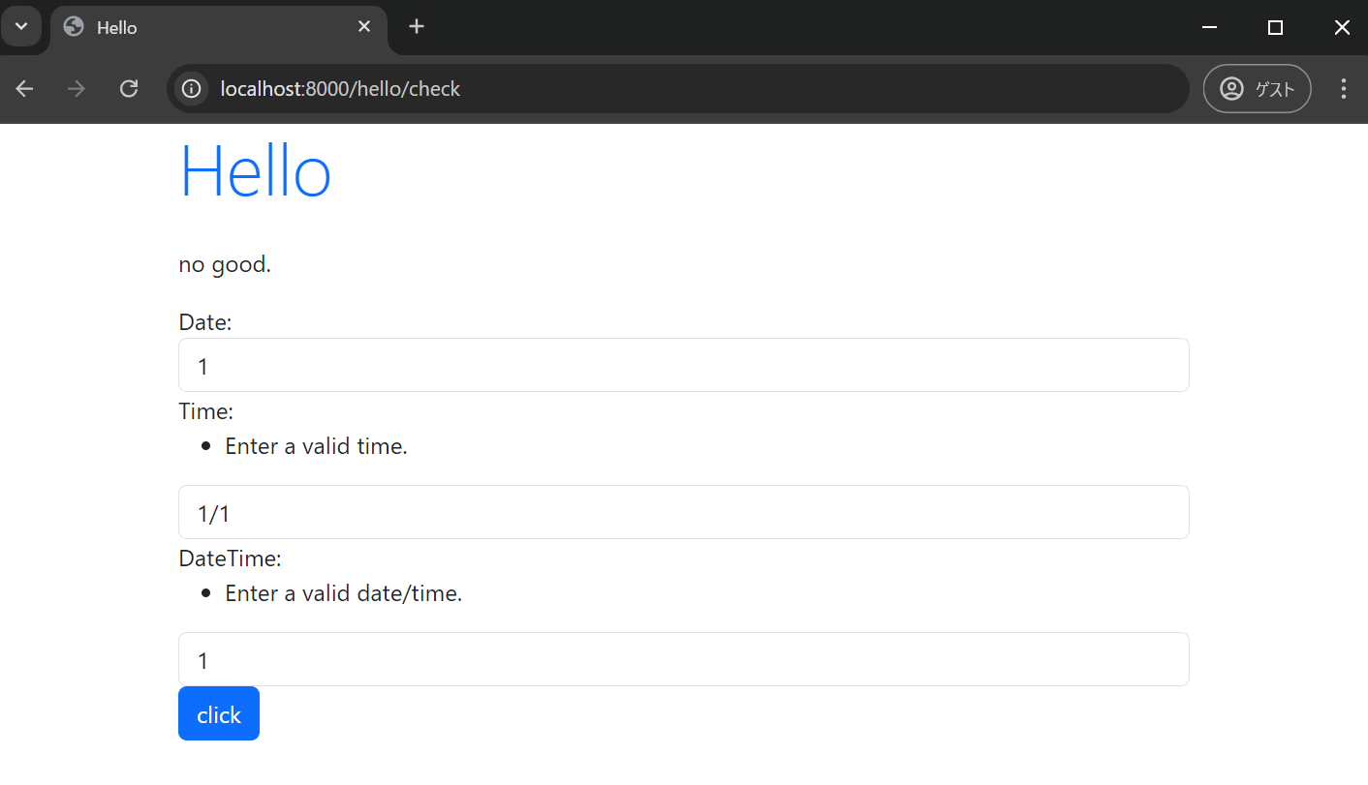Click the grayed-out forward navigation arrow
Image resolution: width=1368 pixels, height=785 pixels.
[x=76, y=88]
